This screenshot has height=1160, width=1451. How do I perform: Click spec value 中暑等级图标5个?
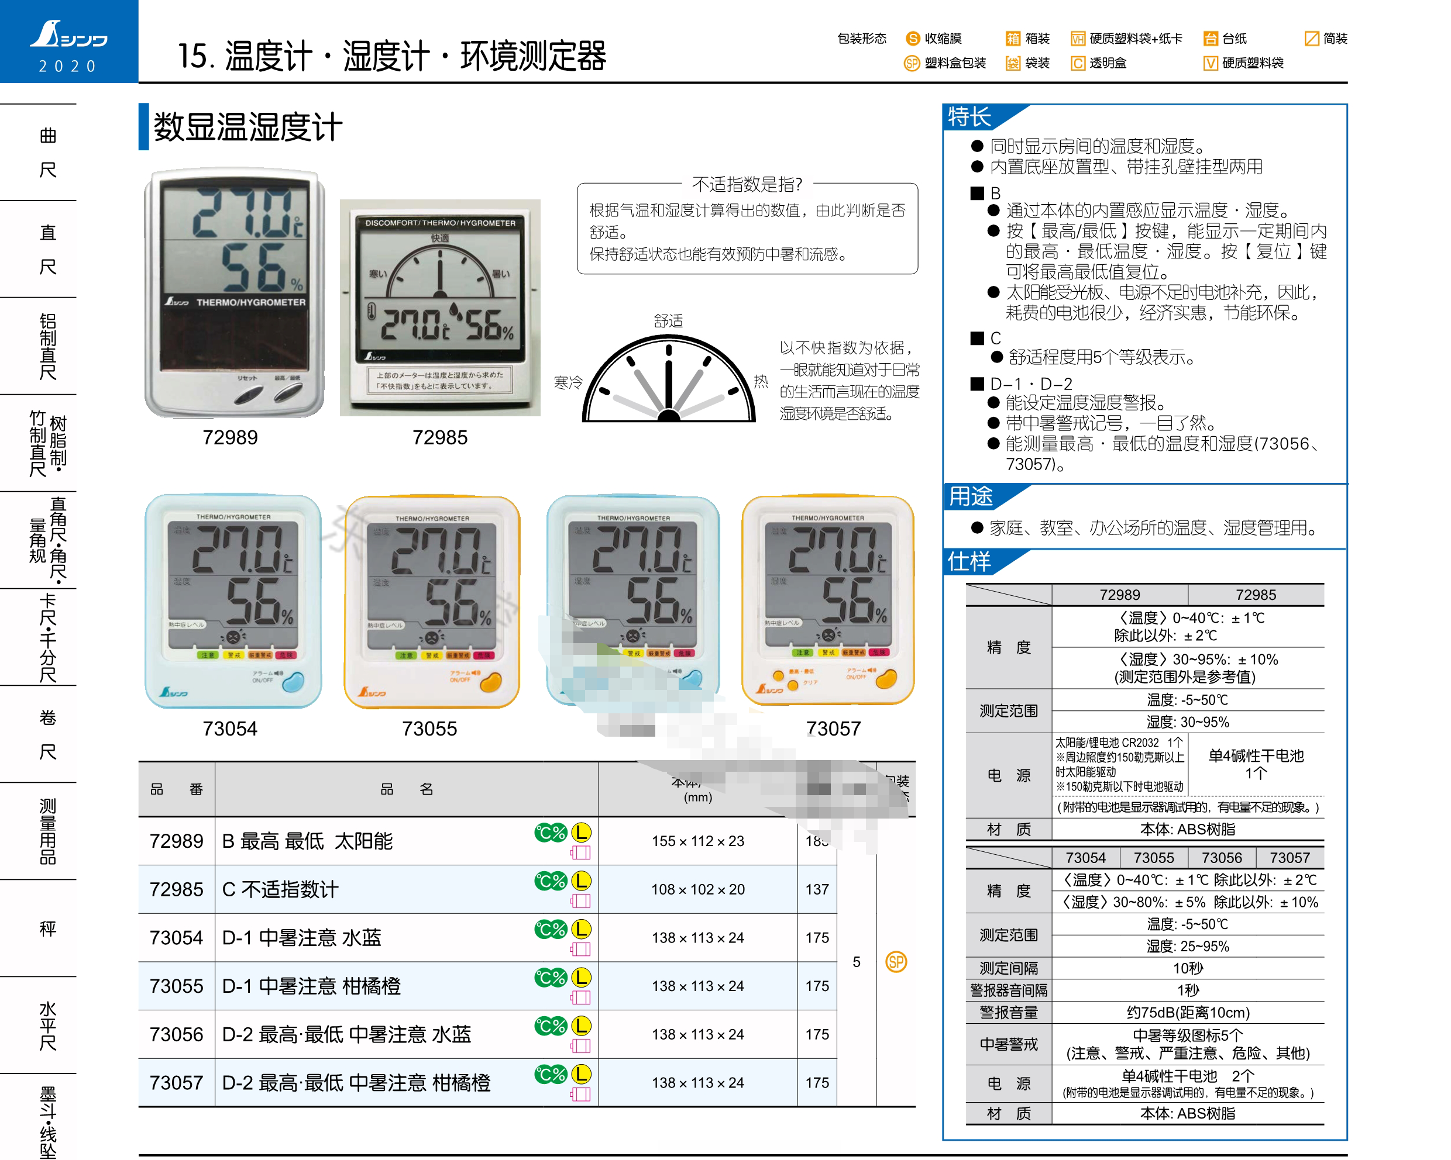tap(1188, 1035)
